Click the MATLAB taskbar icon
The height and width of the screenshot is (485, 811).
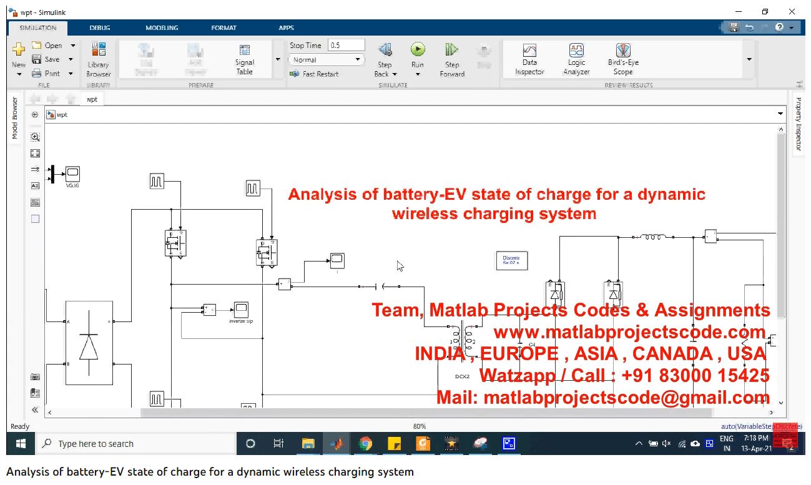pos(337,444)
